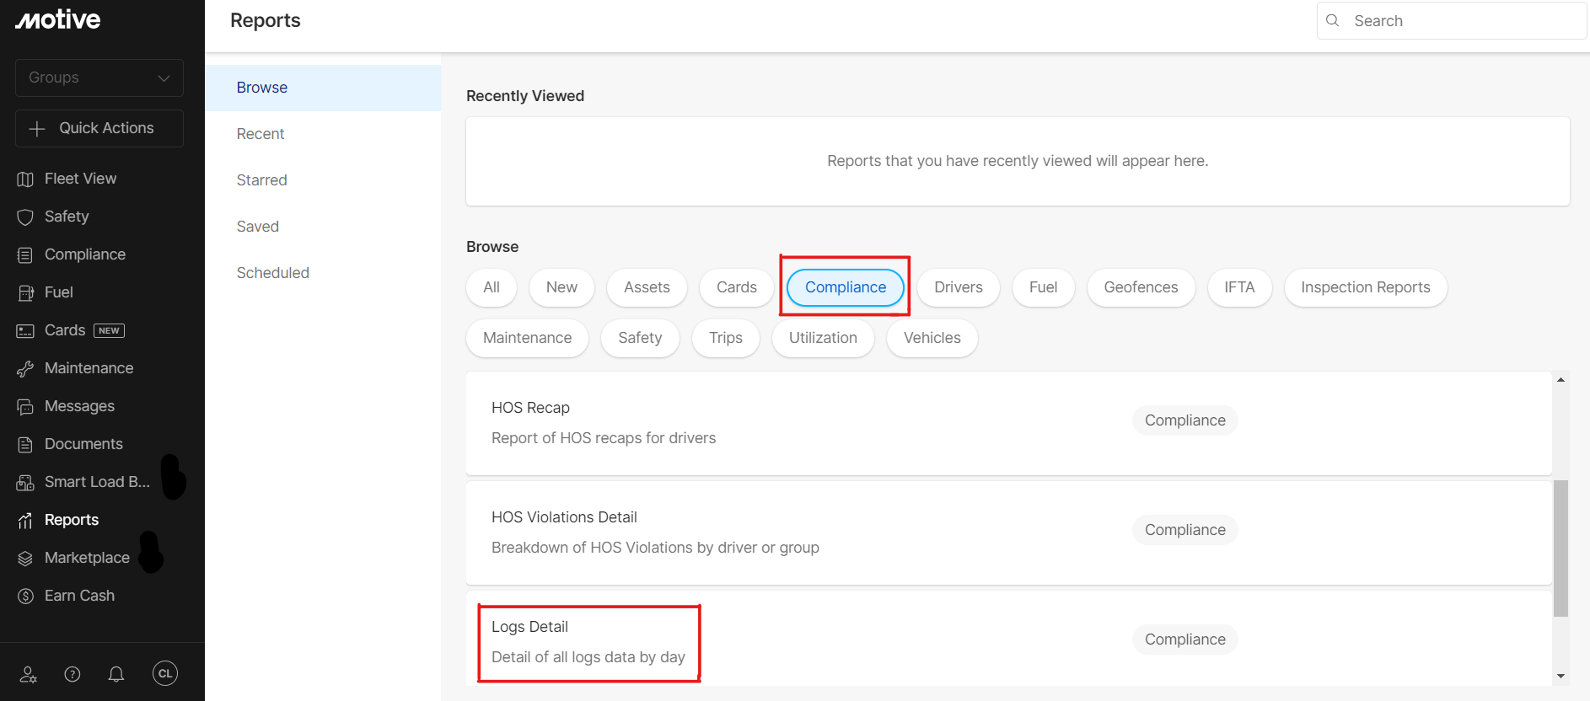Select the Browse tab
Screen dimensions: 1590x701
pyautogui.click(x=323, y=88)
